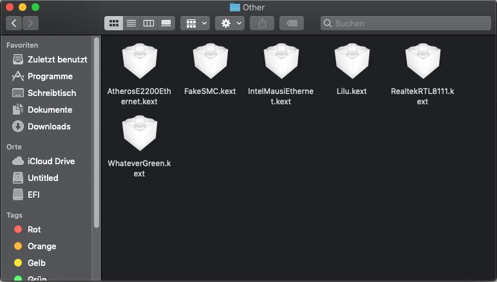This screenshot has height=282, width=497.
Task: Click the Other folder icon in title bar
Action: click(x=235, y=7)
